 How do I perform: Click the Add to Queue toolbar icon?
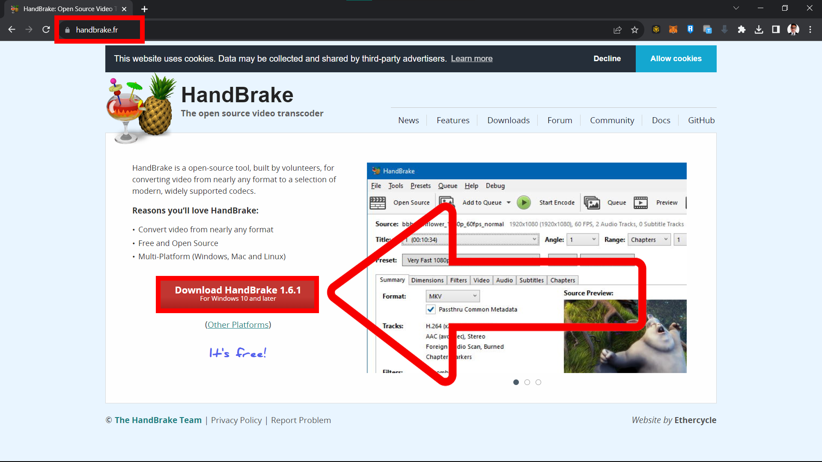(447, 202)
